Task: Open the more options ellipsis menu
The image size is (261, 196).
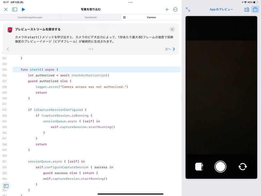Action: pos(175,9)
